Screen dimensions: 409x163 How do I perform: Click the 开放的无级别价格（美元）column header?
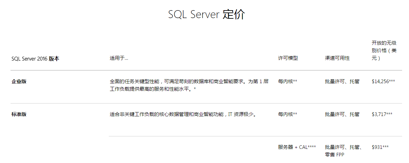coord(384,51)
